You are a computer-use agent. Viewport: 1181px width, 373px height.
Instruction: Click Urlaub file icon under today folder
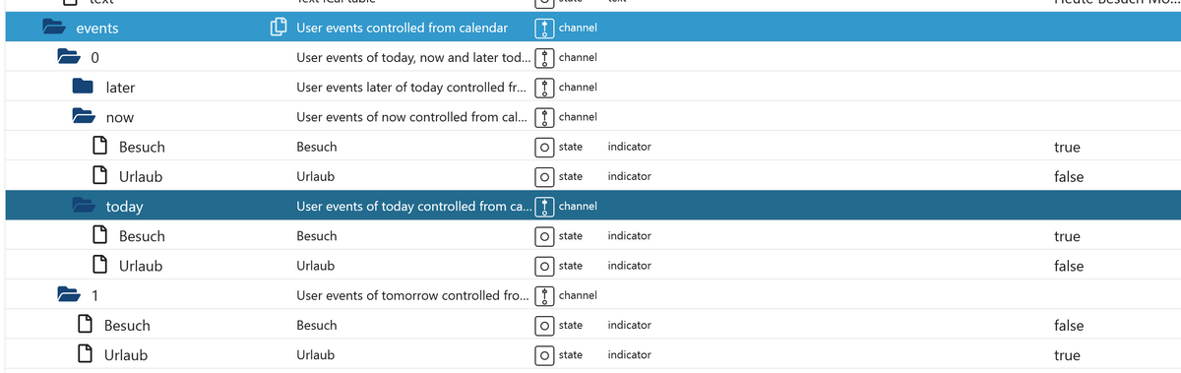[99, 266]
